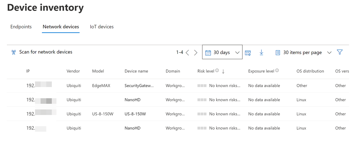Sort by the OS distribution column header
Screen dimensions: 357x144
pyautogui.click(x=310, y=71)
